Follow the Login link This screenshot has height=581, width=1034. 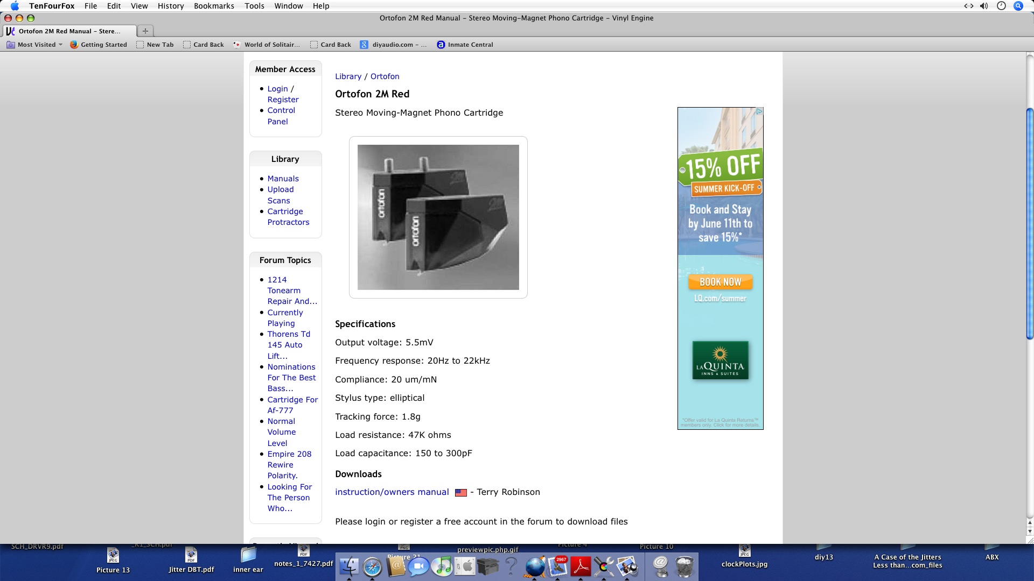(277, 89)
